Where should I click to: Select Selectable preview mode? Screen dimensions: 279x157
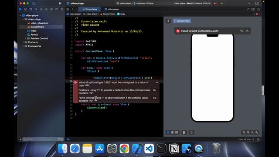(x=172, y=133)
